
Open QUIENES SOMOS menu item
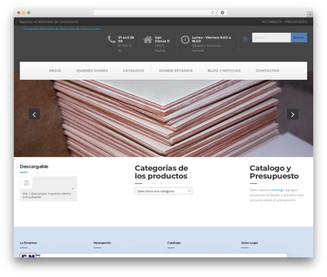click(92, 71)
